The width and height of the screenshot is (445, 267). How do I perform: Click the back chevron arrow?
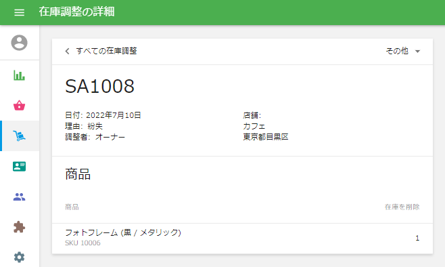point(67,52)
